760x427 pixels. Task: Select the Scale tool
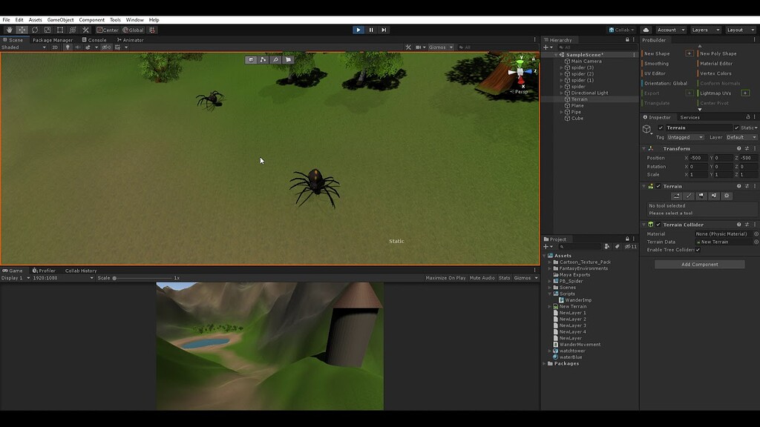pyautogui.click(x=46, y=30)
